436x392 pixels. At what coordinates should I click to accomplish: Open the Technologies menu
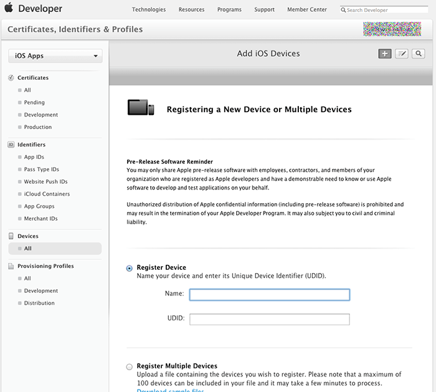[149, 10]
